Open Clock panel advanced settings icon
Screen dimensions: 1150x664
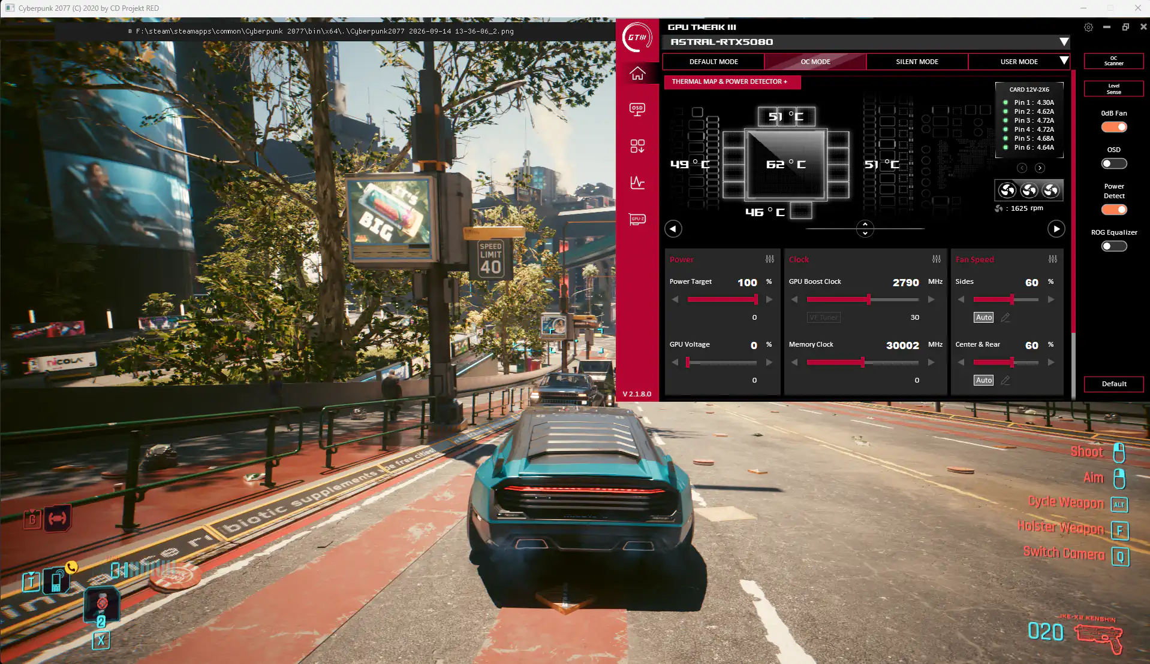click(937, 259)
